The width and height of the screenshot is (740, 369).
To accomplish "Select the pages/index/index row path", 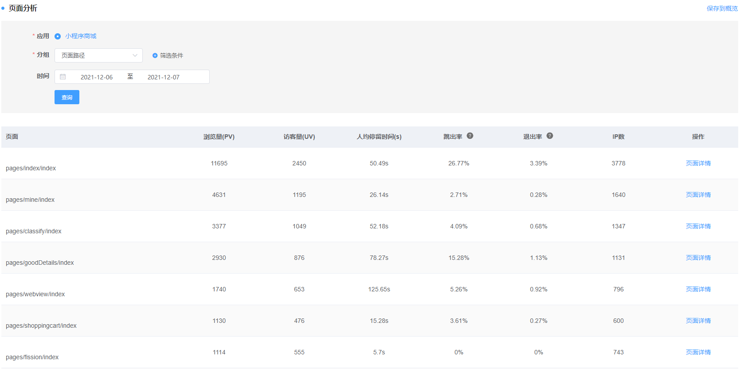I will coord(31,168).
